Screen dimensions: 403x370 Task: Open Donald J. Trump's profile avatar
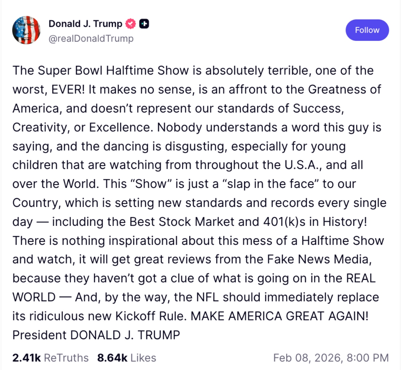(x=27, y=30)
